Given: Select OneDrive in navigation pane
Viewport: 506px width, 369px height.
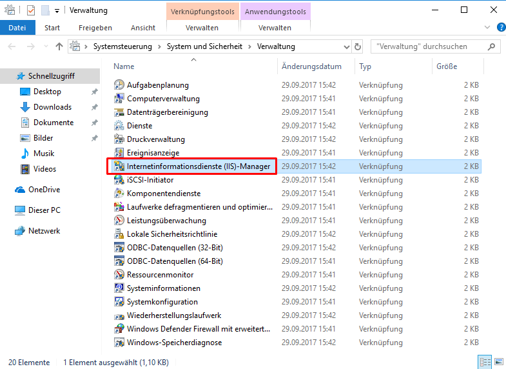Looking at the screenshot, I should click(x=44, y=190).
